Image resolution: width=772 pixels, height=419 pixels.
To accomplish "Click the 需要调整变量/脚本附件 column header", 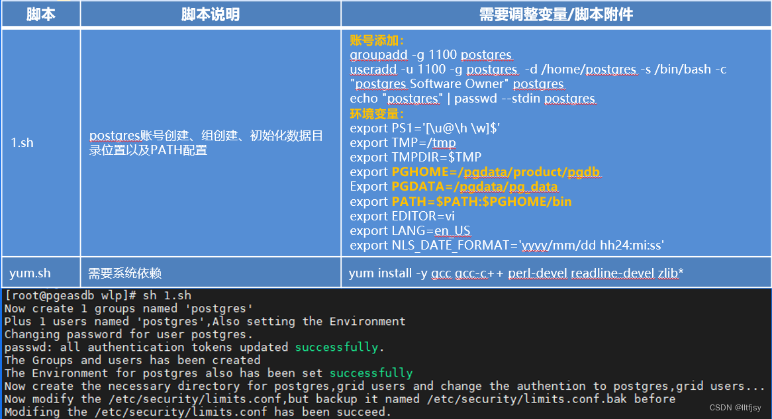I will pos(556,14).
